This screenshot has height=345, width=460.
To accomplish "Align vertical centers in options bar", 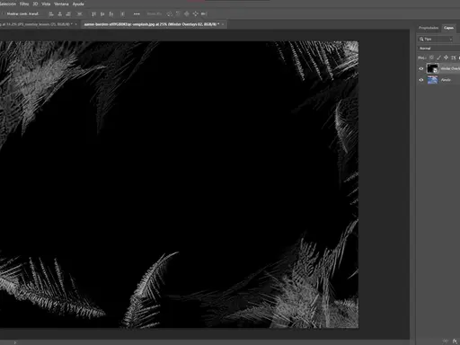I will [x=102, y=13].
